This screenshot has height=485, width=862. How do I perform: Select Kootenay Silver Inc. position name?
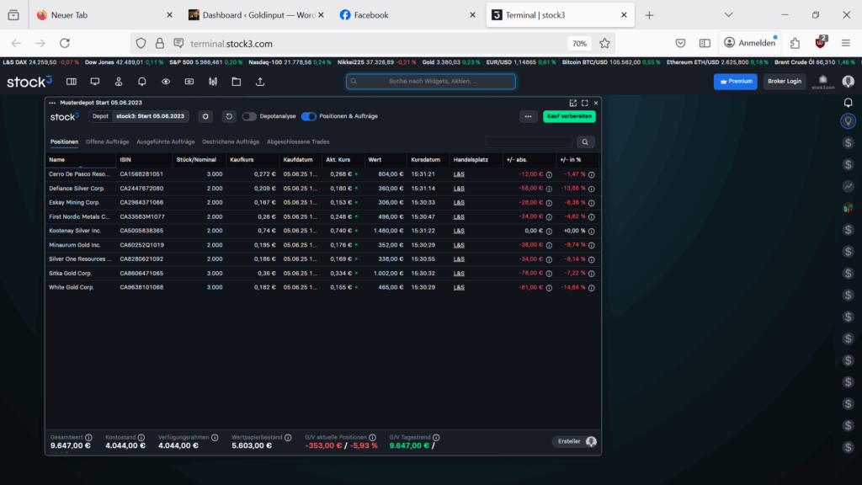(x=75, y=231)
